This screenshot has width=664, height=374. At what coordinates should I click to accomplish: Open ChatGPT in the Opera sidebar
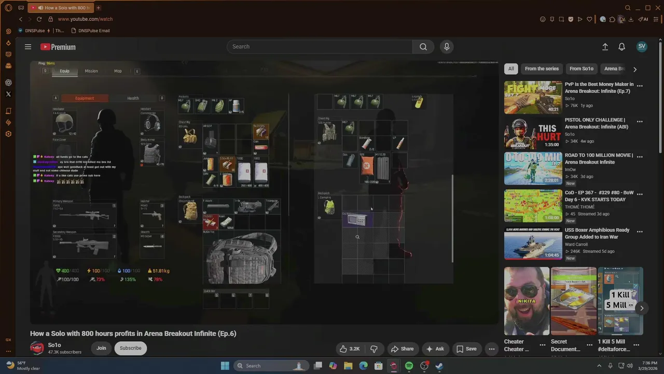tap(8, 83)
